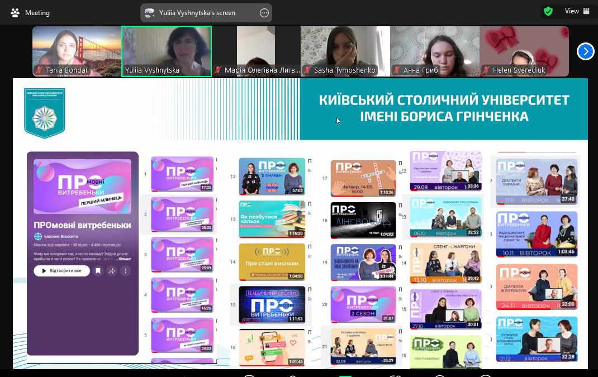This screenshot has width=598, height=377.
Task: Select Yuliia Vyshnytska's video tile
Action: coord(167,50)
